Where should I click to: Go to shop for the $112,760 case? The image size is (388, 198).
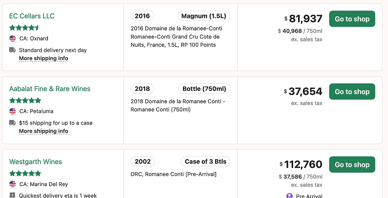(x=352, y=165)
